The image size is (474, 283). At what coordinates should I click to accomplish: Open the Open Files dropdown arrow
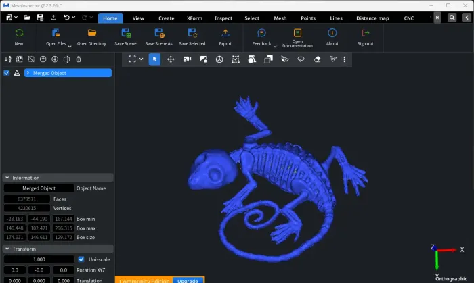pyautogui.click(x=70, y=46)
